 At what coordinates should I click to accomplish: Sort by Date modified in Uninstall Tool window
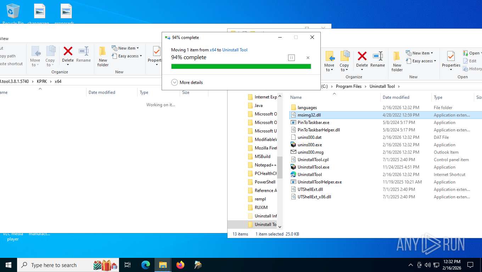coord(406,97)
